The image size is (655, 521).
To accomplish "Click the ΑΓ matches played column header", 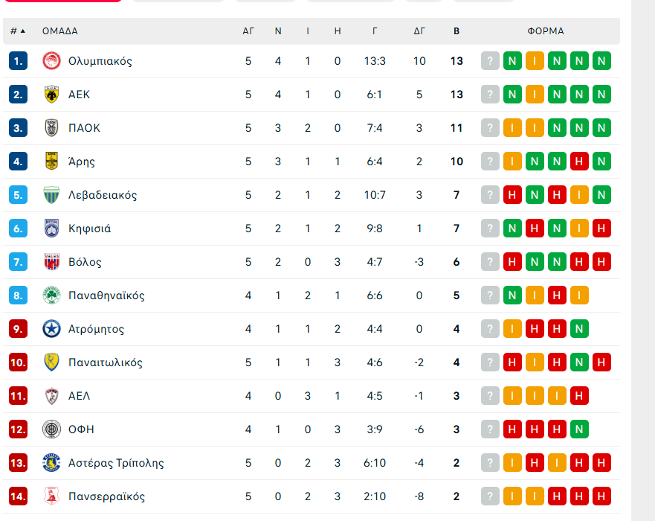I will 248,31.
